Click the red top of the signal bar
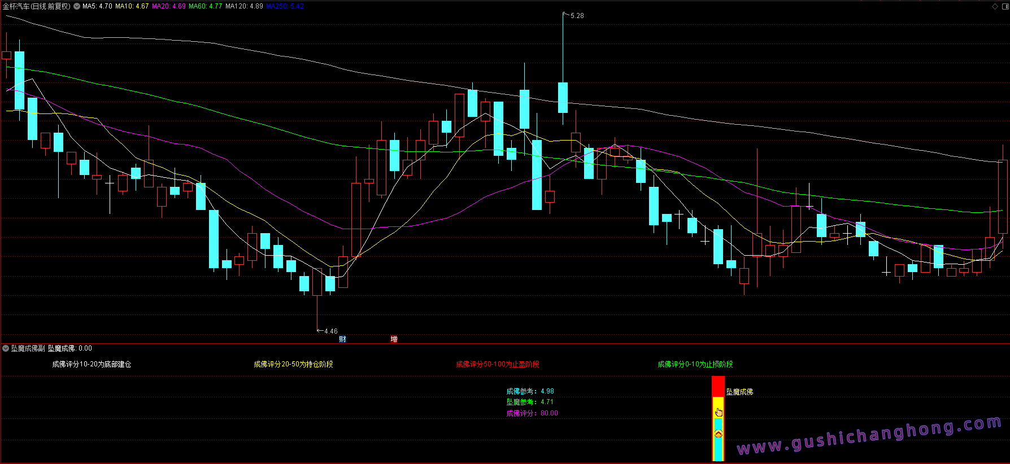 tap(718, 386)
